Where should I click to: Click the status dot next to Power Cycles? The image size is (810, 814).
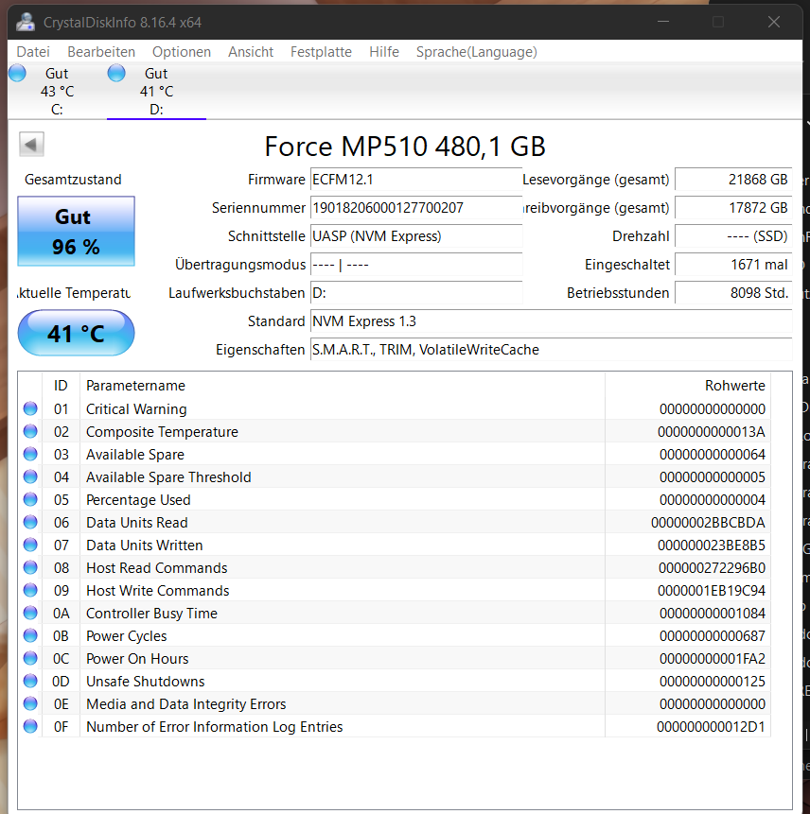(x=30, y=635)
